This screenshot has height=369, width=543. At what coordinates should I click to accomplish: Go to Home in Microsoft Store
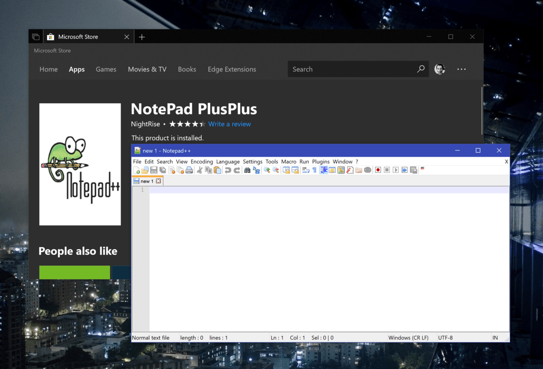(x=49, y=69)
